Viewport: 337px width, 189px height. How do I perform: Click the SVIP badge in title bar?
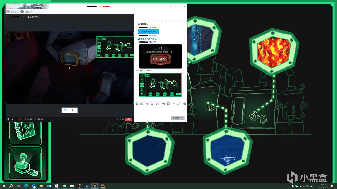[x=106, y=6]
